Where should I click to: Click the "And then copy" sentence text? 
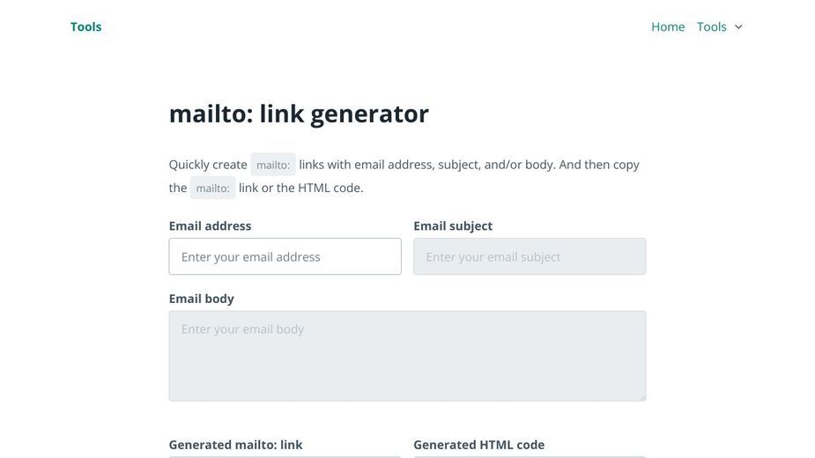[599, 165]
